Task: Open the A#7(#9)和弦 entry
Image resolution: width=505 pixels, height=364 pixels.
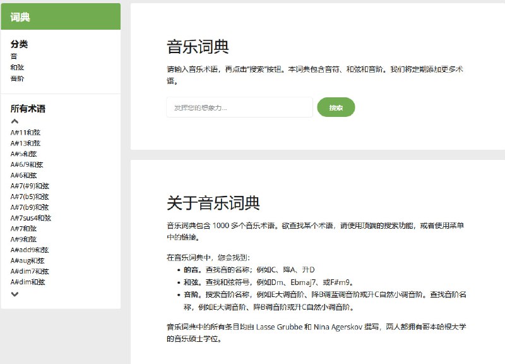Action: click(x=28, y=186)
